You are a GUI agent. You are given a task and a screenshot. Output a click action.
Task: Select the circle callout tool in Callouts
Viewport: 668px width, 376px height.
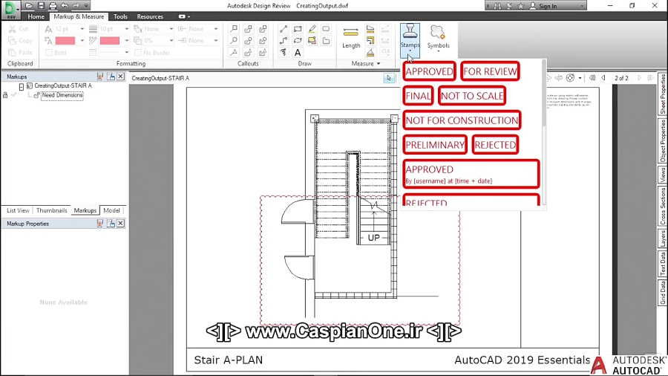(x=234, y=41)
